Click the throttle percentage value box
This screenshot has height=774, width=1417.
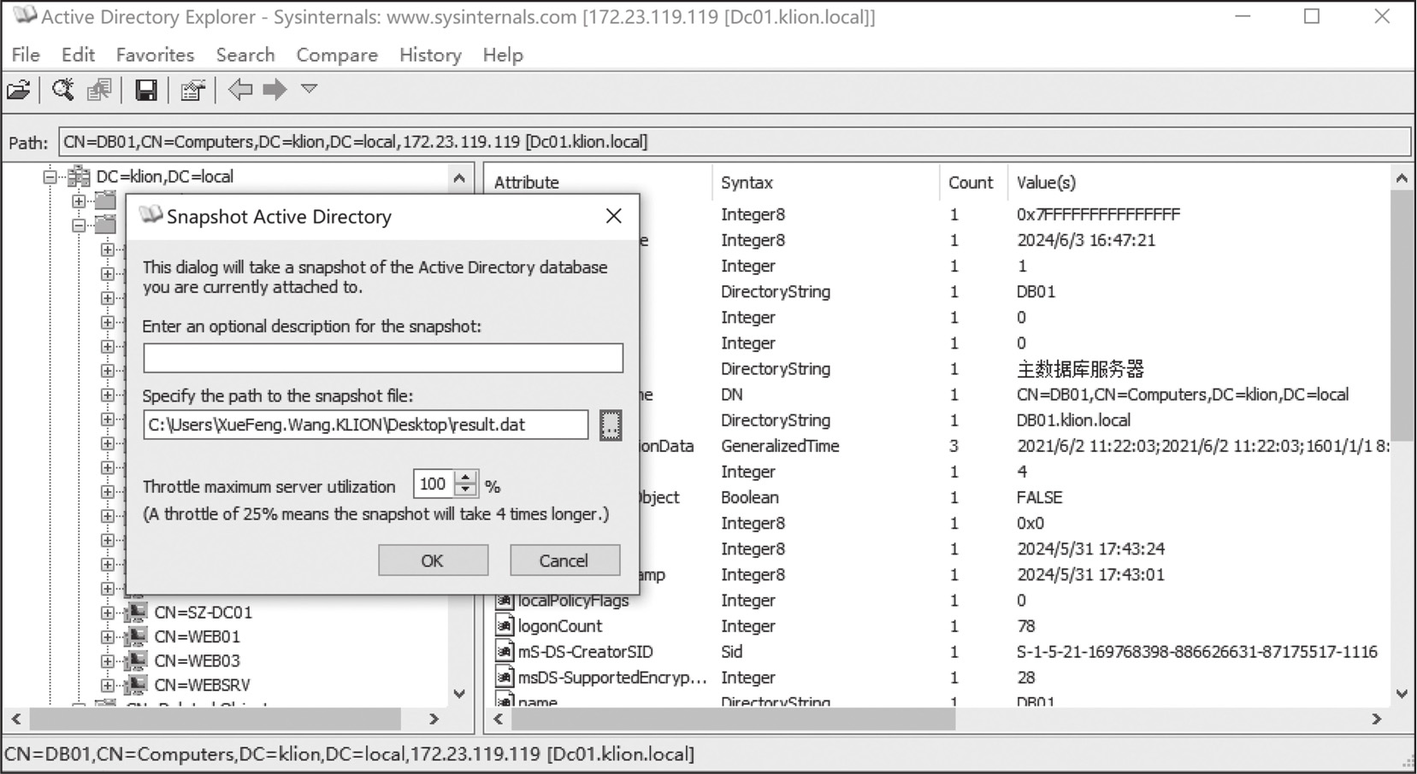point(434,484)
